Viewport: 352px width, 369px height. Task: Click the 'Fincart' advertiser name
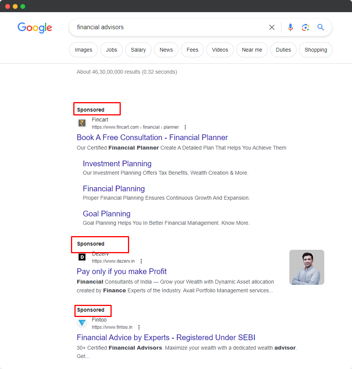[100, 120]
